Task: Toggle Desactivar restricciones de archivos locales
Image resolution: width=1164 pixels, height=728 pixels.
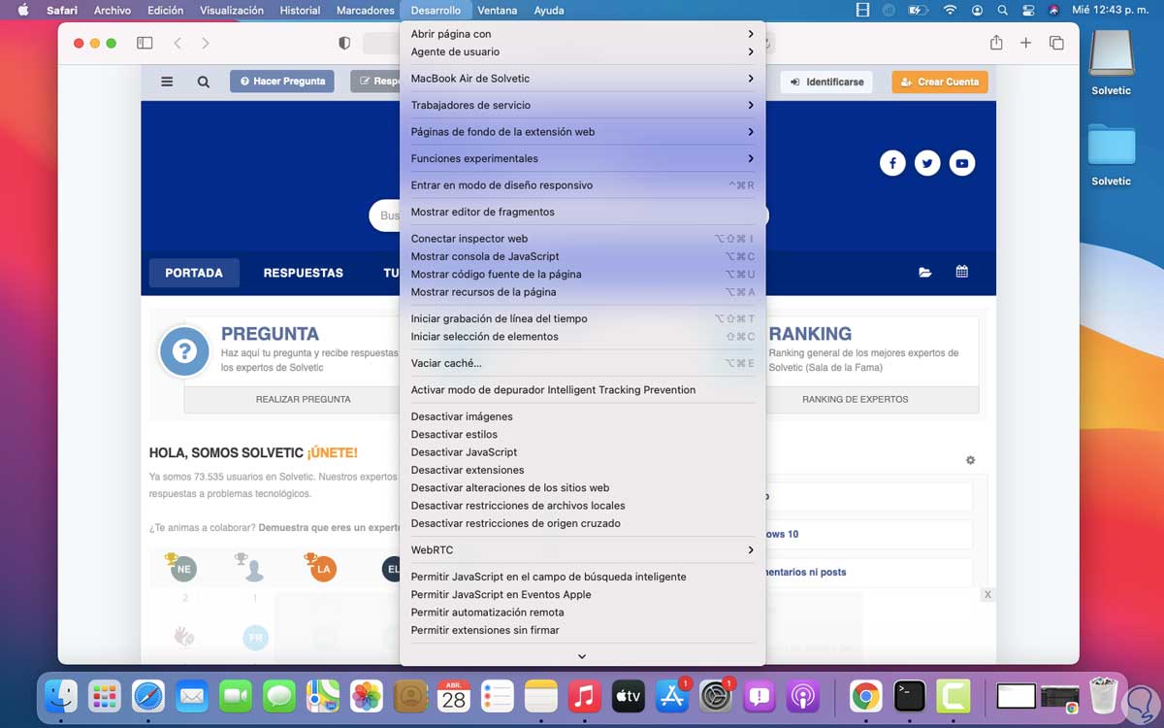Action: pos(582,506)
